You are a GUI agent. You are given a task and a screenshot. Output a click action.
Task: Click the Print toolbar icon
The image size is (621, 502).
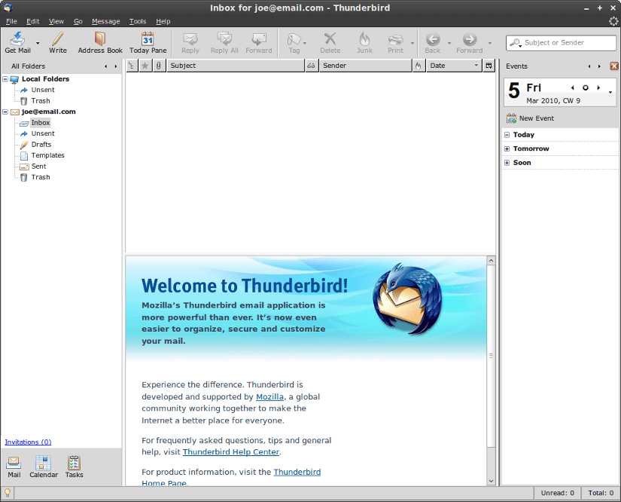[395, 42]
